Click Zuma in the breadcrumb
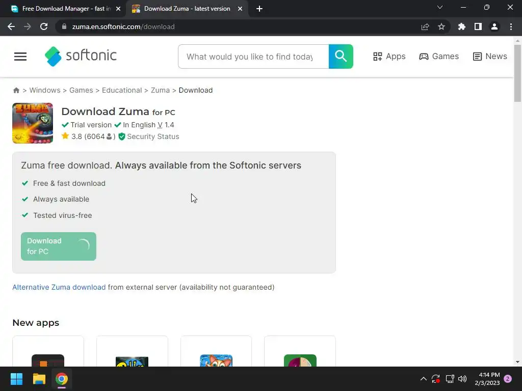The width and height of the screenshot is (522, 391). click(160, 91)
